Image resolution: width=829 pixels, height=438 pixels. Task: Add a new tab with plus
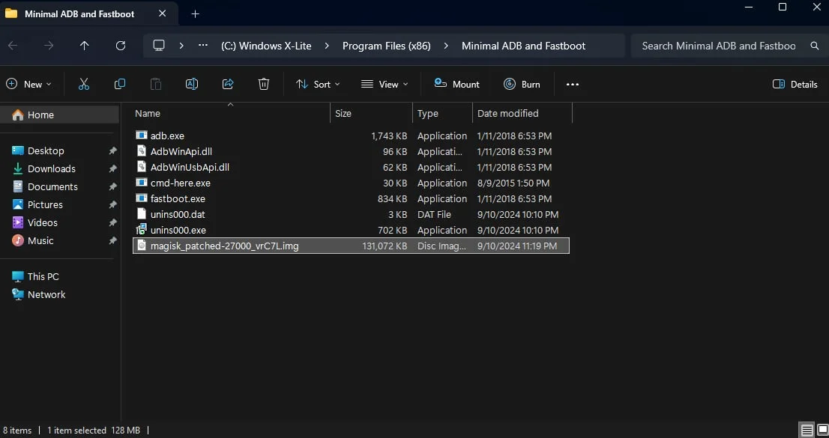click(195, 13)
